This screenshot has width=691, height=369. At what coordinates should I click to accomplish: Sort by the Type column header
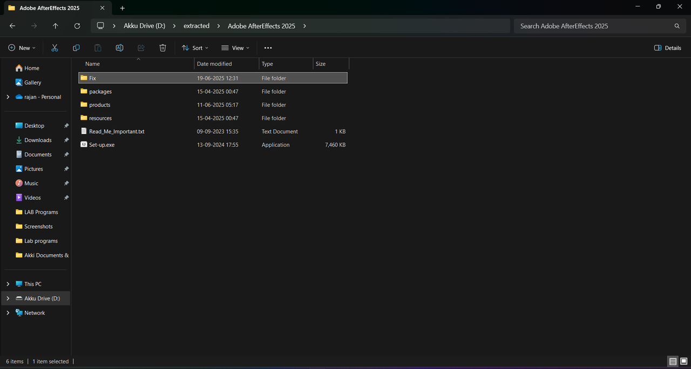(x=286, y=64)
